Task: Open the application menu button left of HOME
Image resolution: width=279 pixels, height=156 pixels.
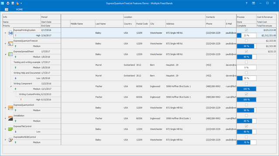Action: click(7, 10)
